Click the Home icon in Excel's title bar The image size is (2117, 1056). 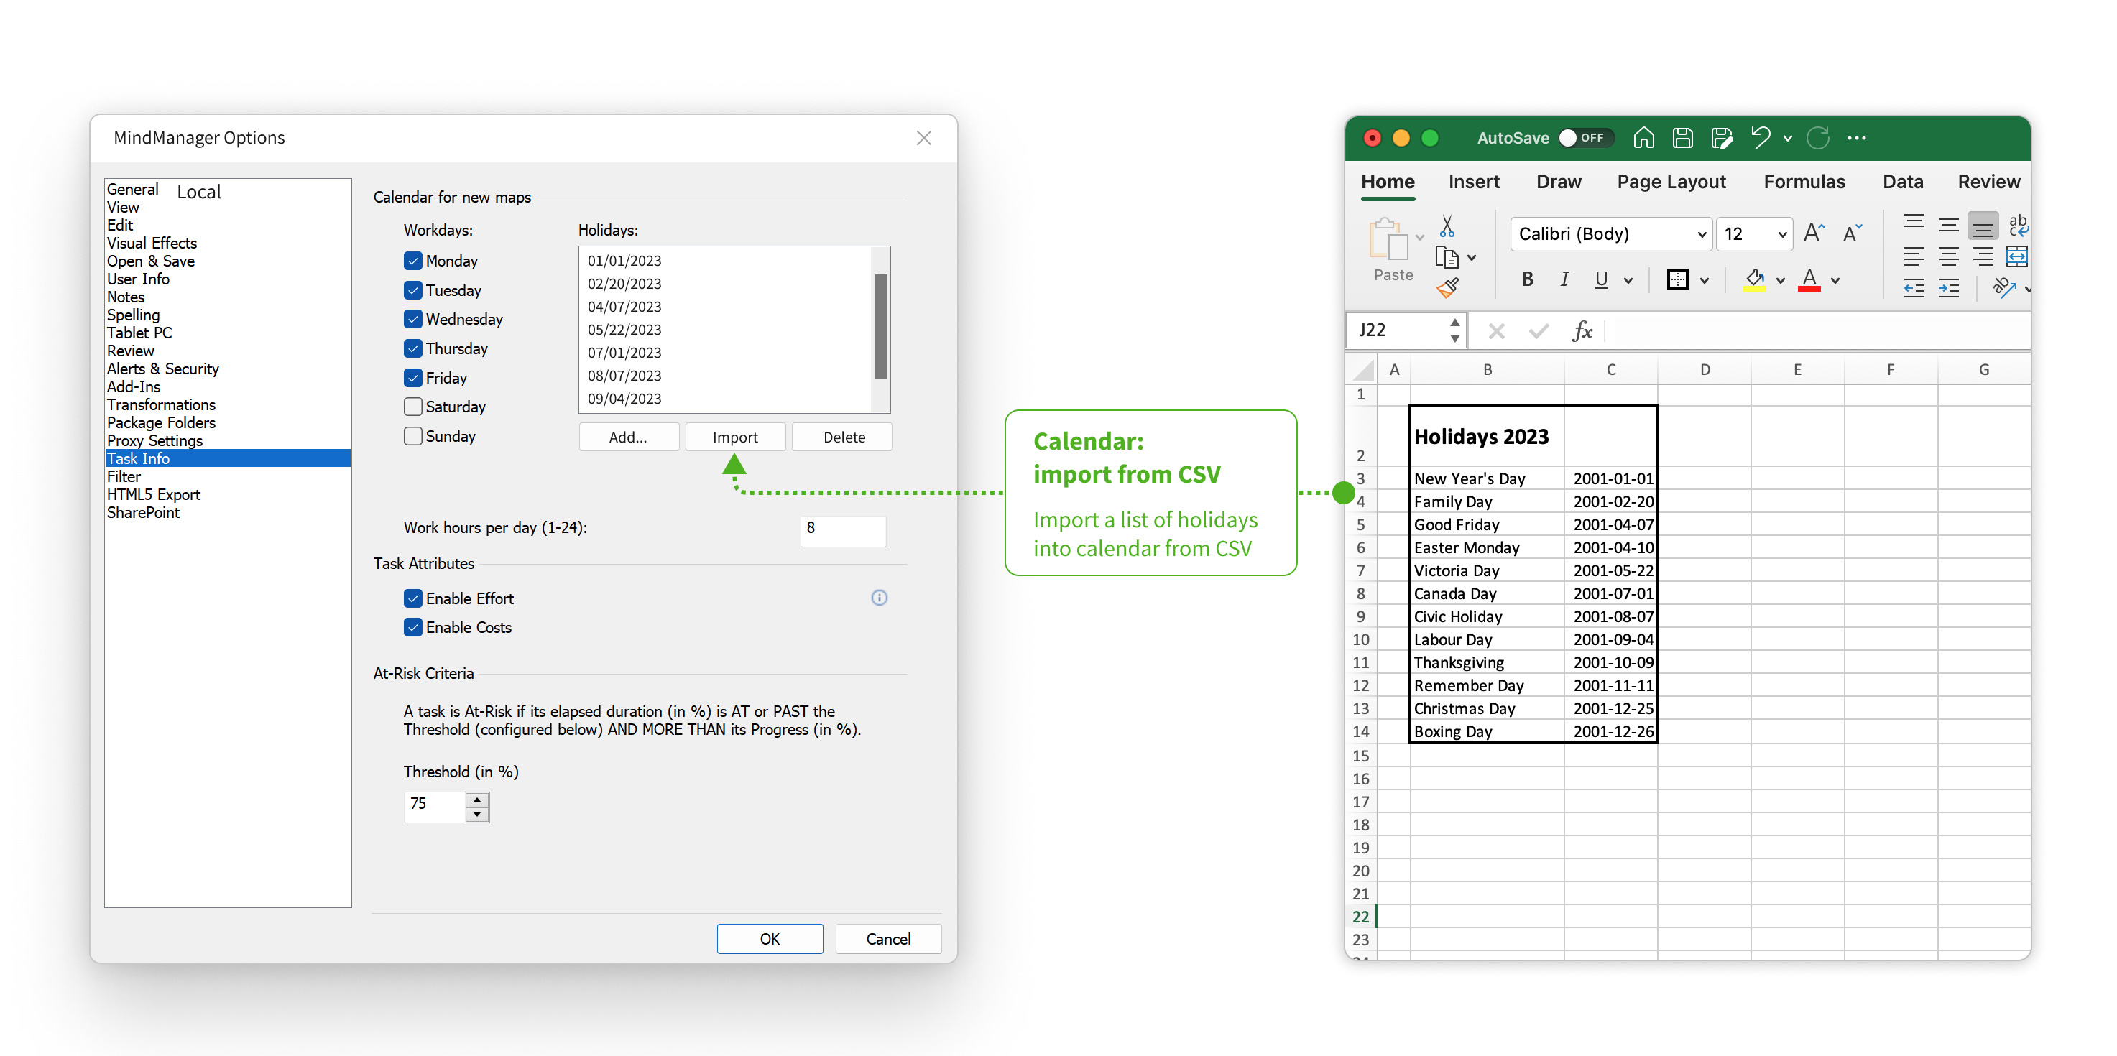[x=1643, y=137]
